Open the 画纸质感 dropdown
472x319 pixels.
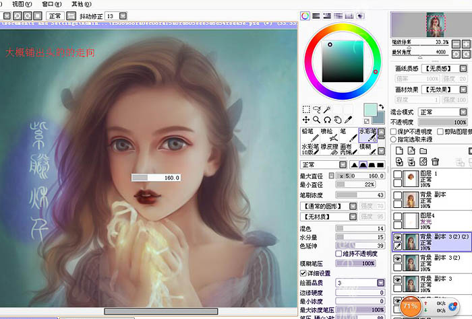[x=444, y=69]
